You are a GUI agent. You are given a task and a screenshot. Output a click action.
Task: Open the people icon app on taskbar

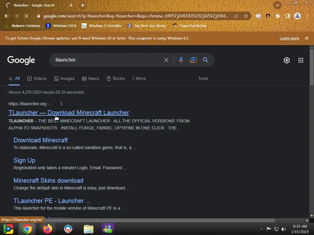(108, 229)
